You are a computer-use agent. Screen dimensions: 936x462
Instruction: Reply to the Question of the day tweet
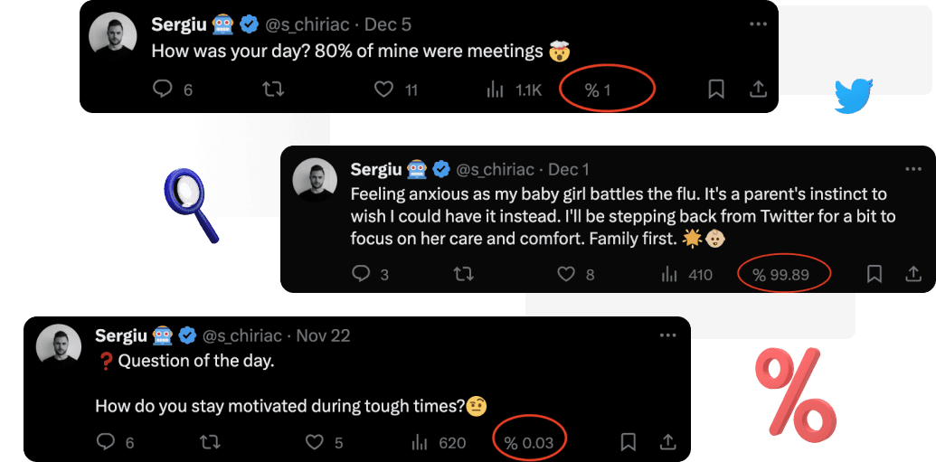[106, 442]
